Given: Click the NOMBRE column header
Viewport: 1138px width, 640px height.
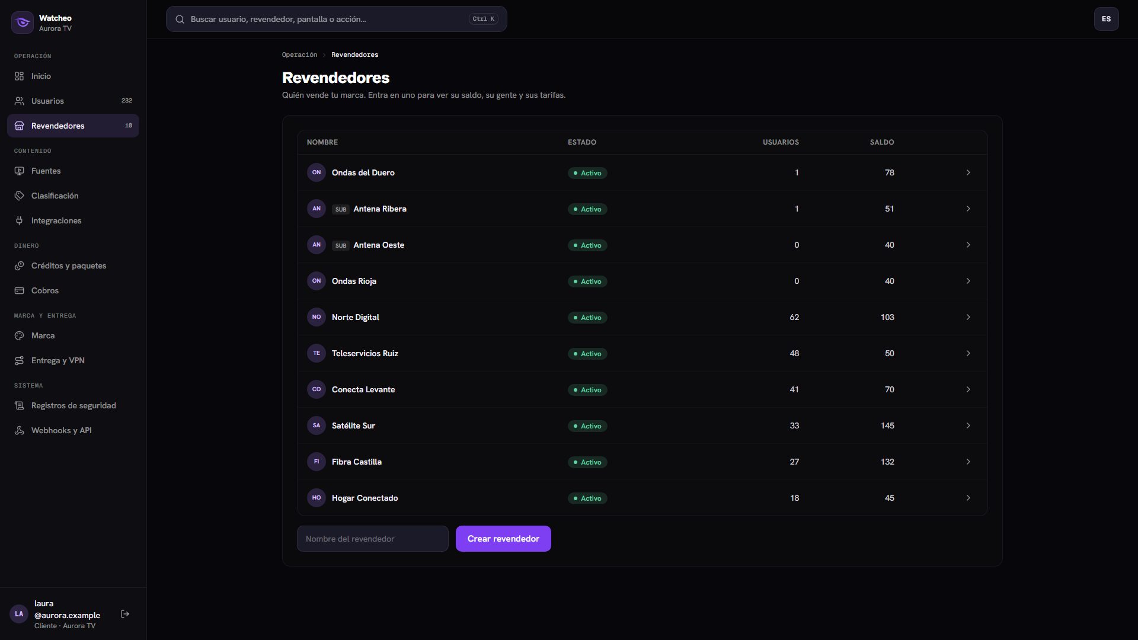Looking at the screenshot, I should [x=322, y=142].
